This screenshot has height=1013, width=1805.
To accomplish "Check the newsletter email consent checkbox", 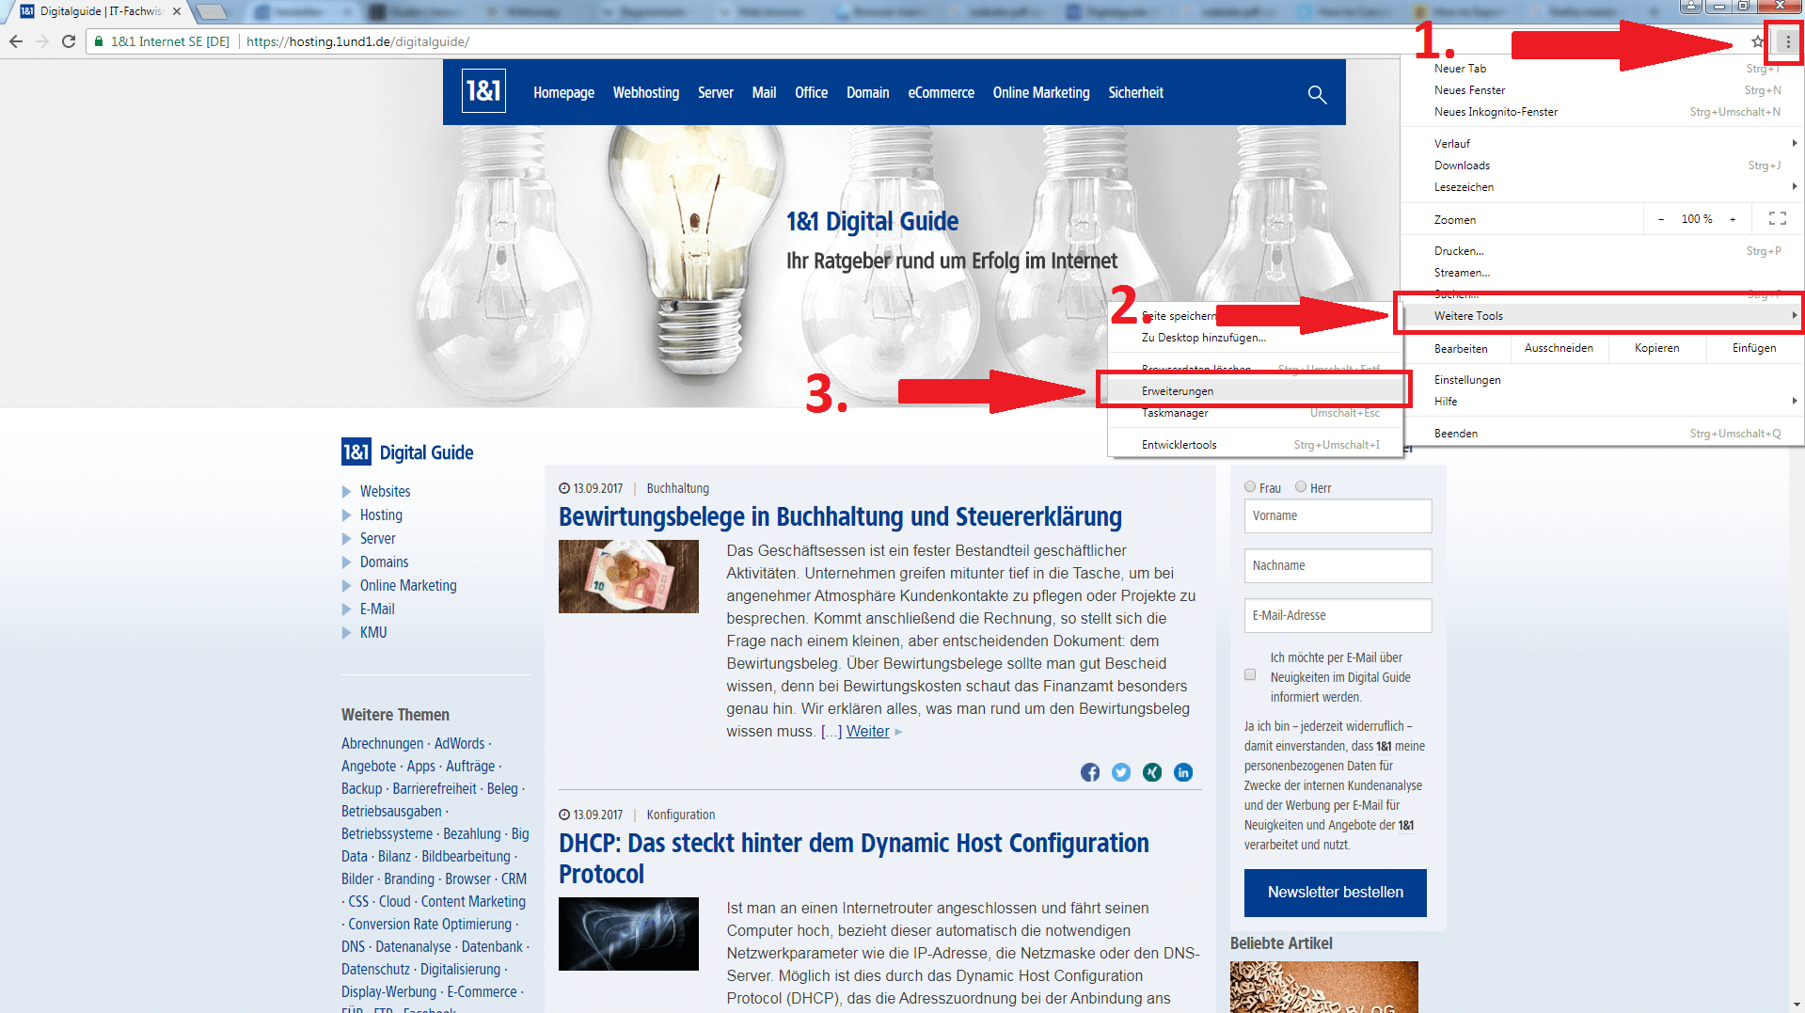I will (1250, 674).
